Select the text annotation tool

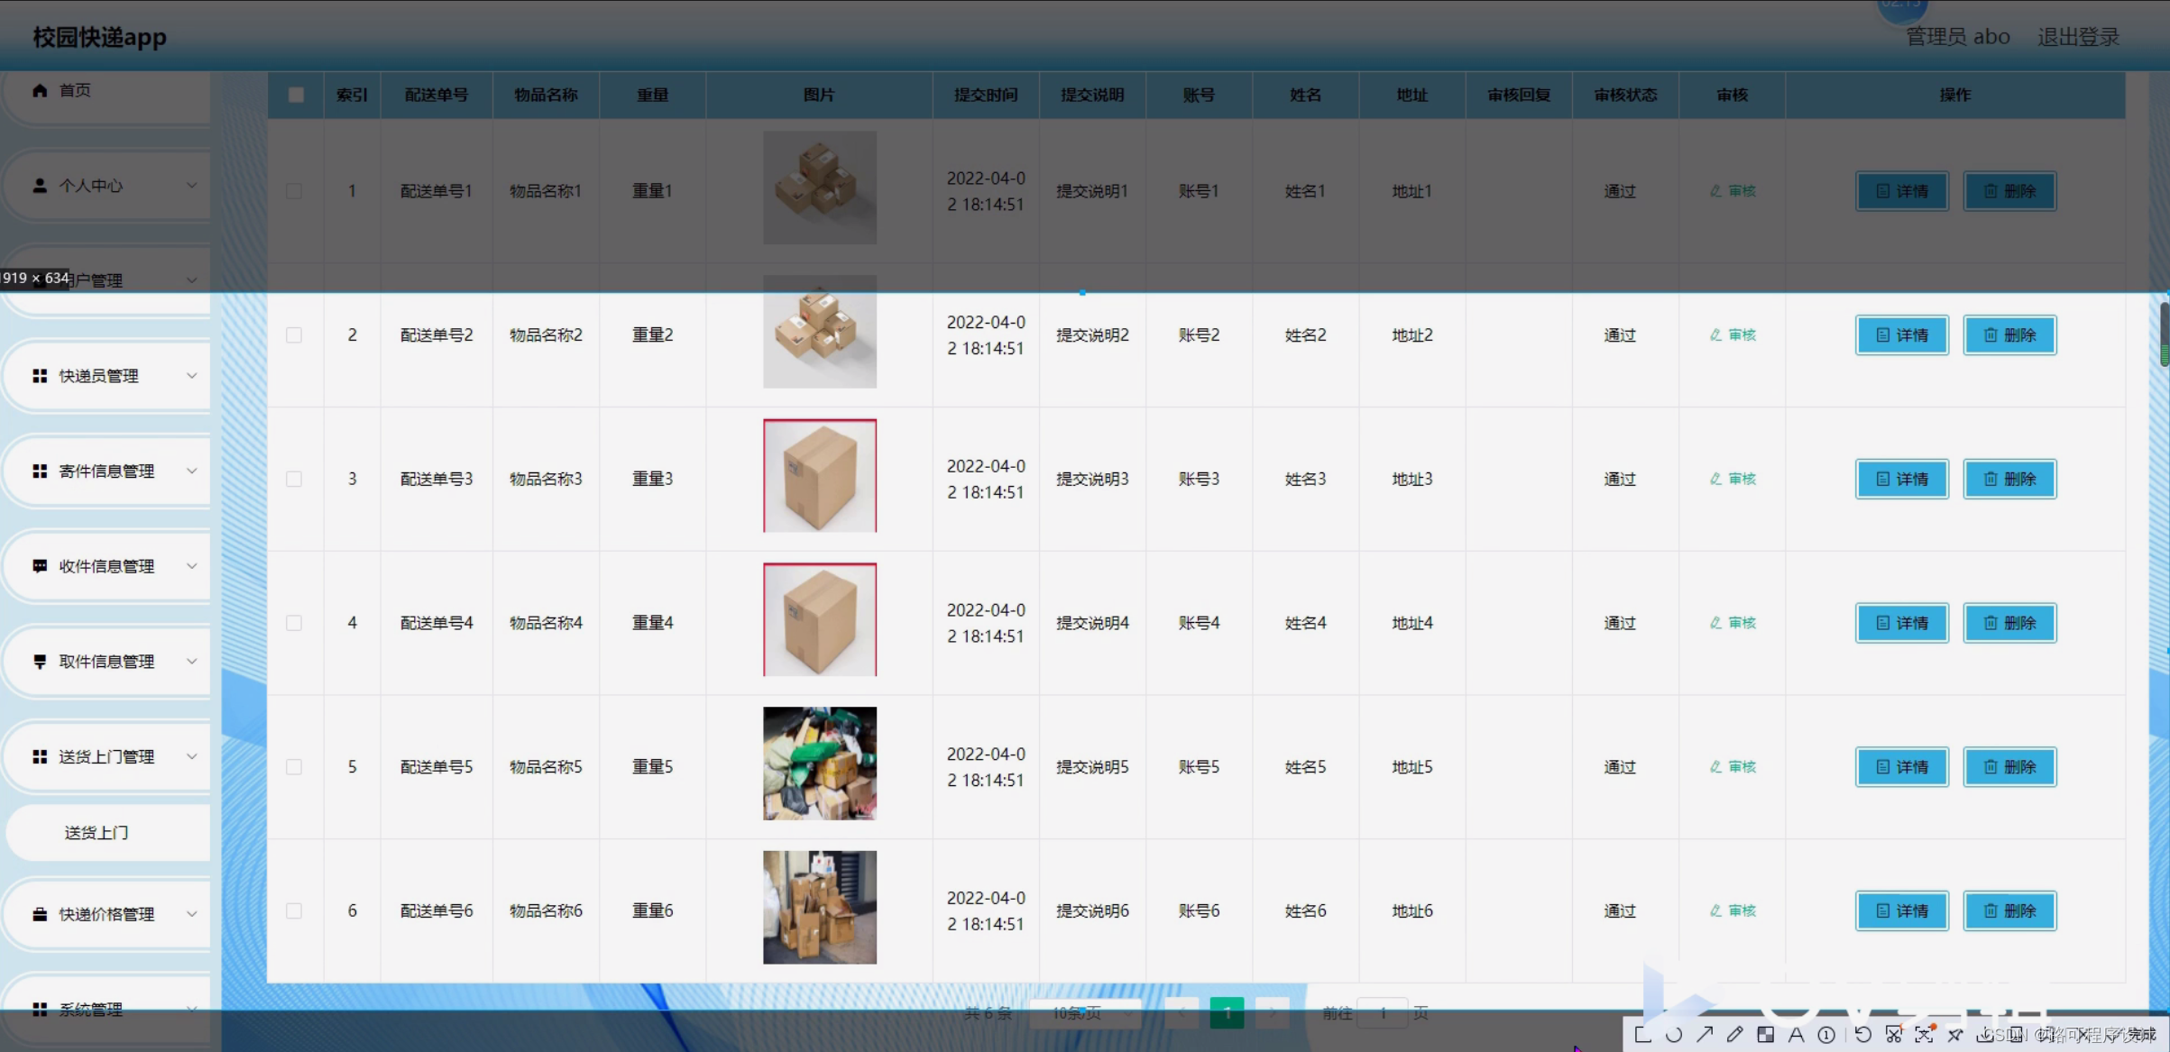[1798, 1035]
